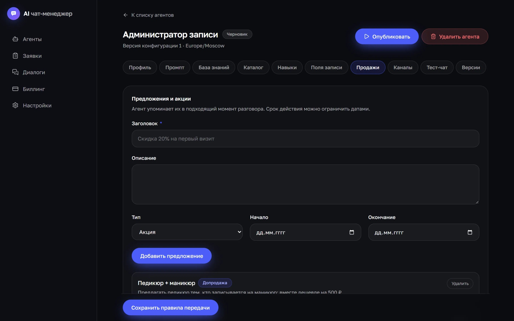The image size is (514, 321).
Task: Open the Каталог tab
Action: click(x=253, y=67)
